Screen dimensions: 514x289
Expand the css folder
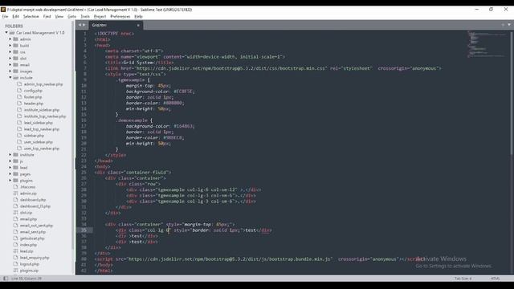coord(10,51)
